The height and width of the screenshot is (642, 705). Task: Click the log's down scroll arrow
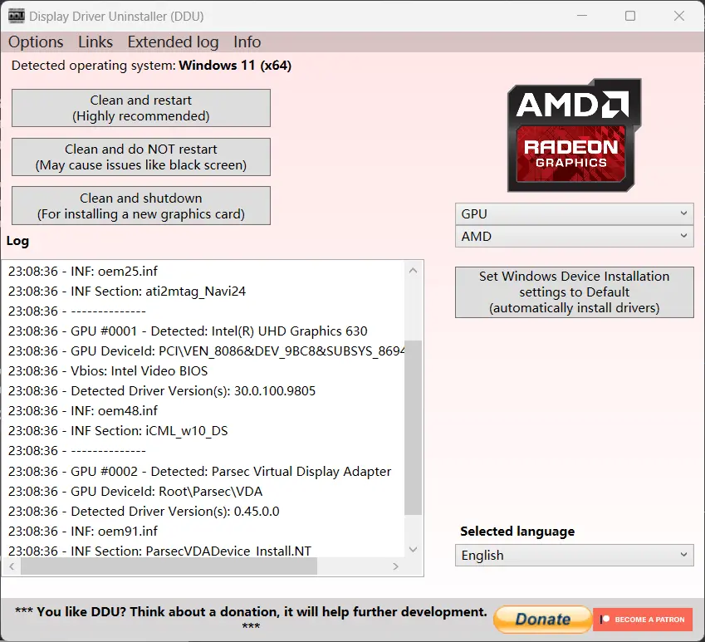click(413, 549)
